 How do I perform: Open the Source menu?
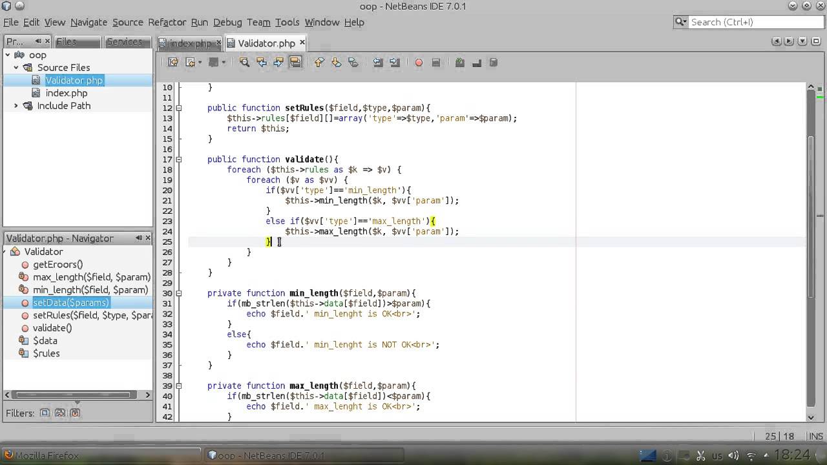click(128, 22)
